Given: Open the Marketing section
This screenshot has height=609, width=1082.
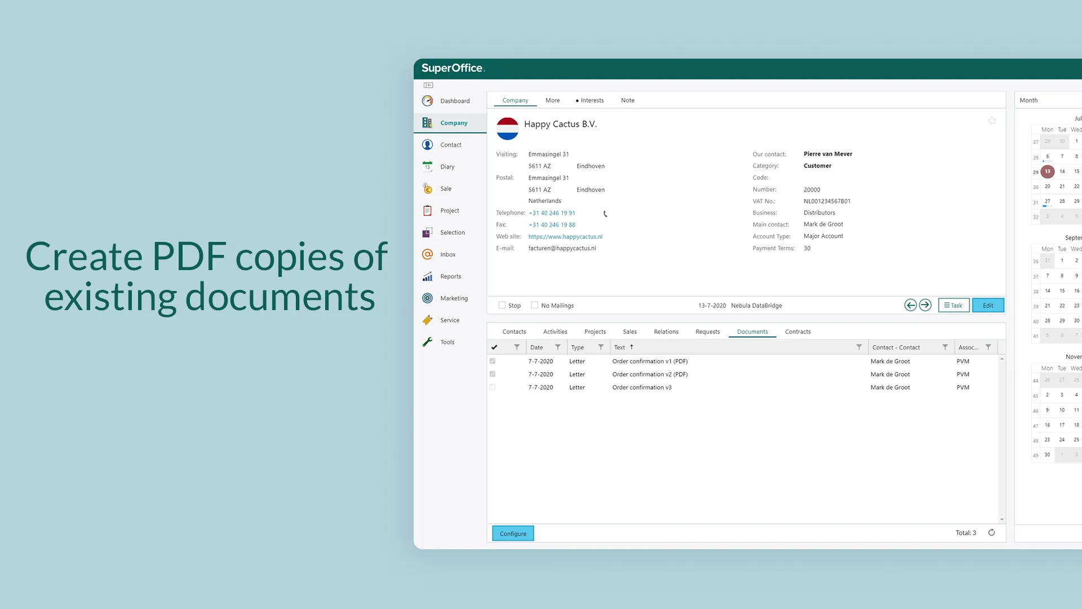Looking at the screenshot, I should pyautogui.click(x=454, y=298).
